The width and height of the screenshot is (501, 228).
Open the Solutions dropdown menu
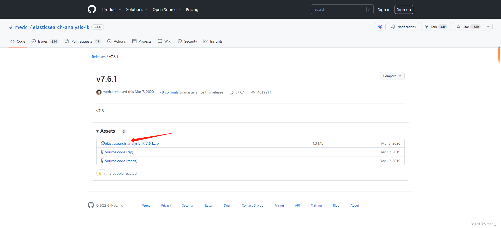(137, 9)
